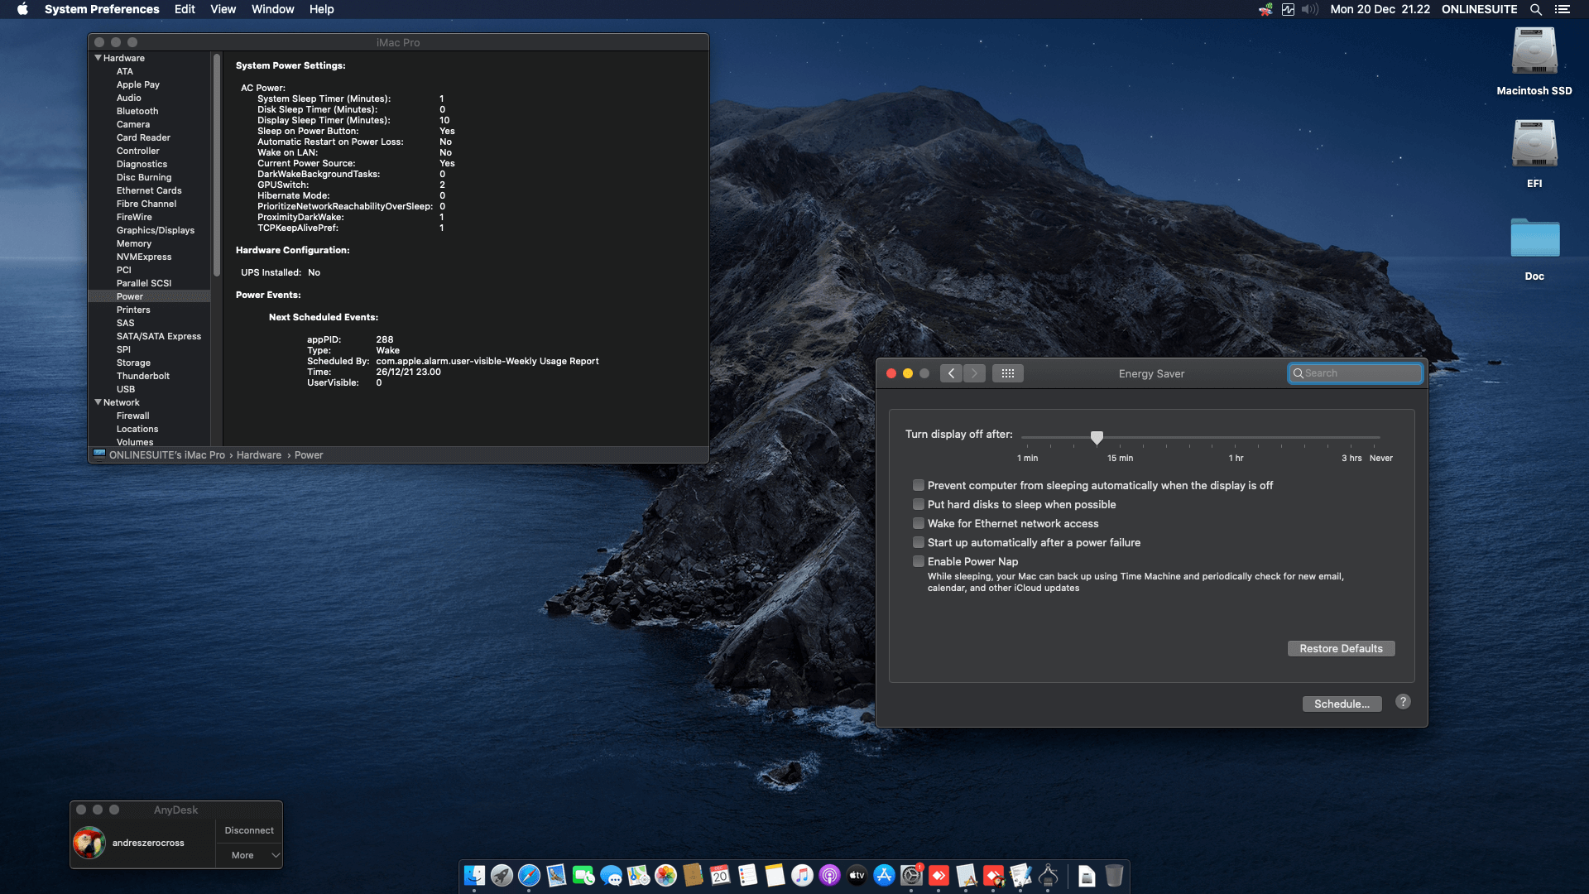Open Spotlight search in menu bar
Image resolution: width=1589 pixels, height=894 pixels.
[1536, 9]
